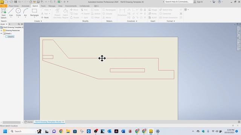
Task: Switch to the View tab
Action: pyautogui.click(x=60, y=6)
